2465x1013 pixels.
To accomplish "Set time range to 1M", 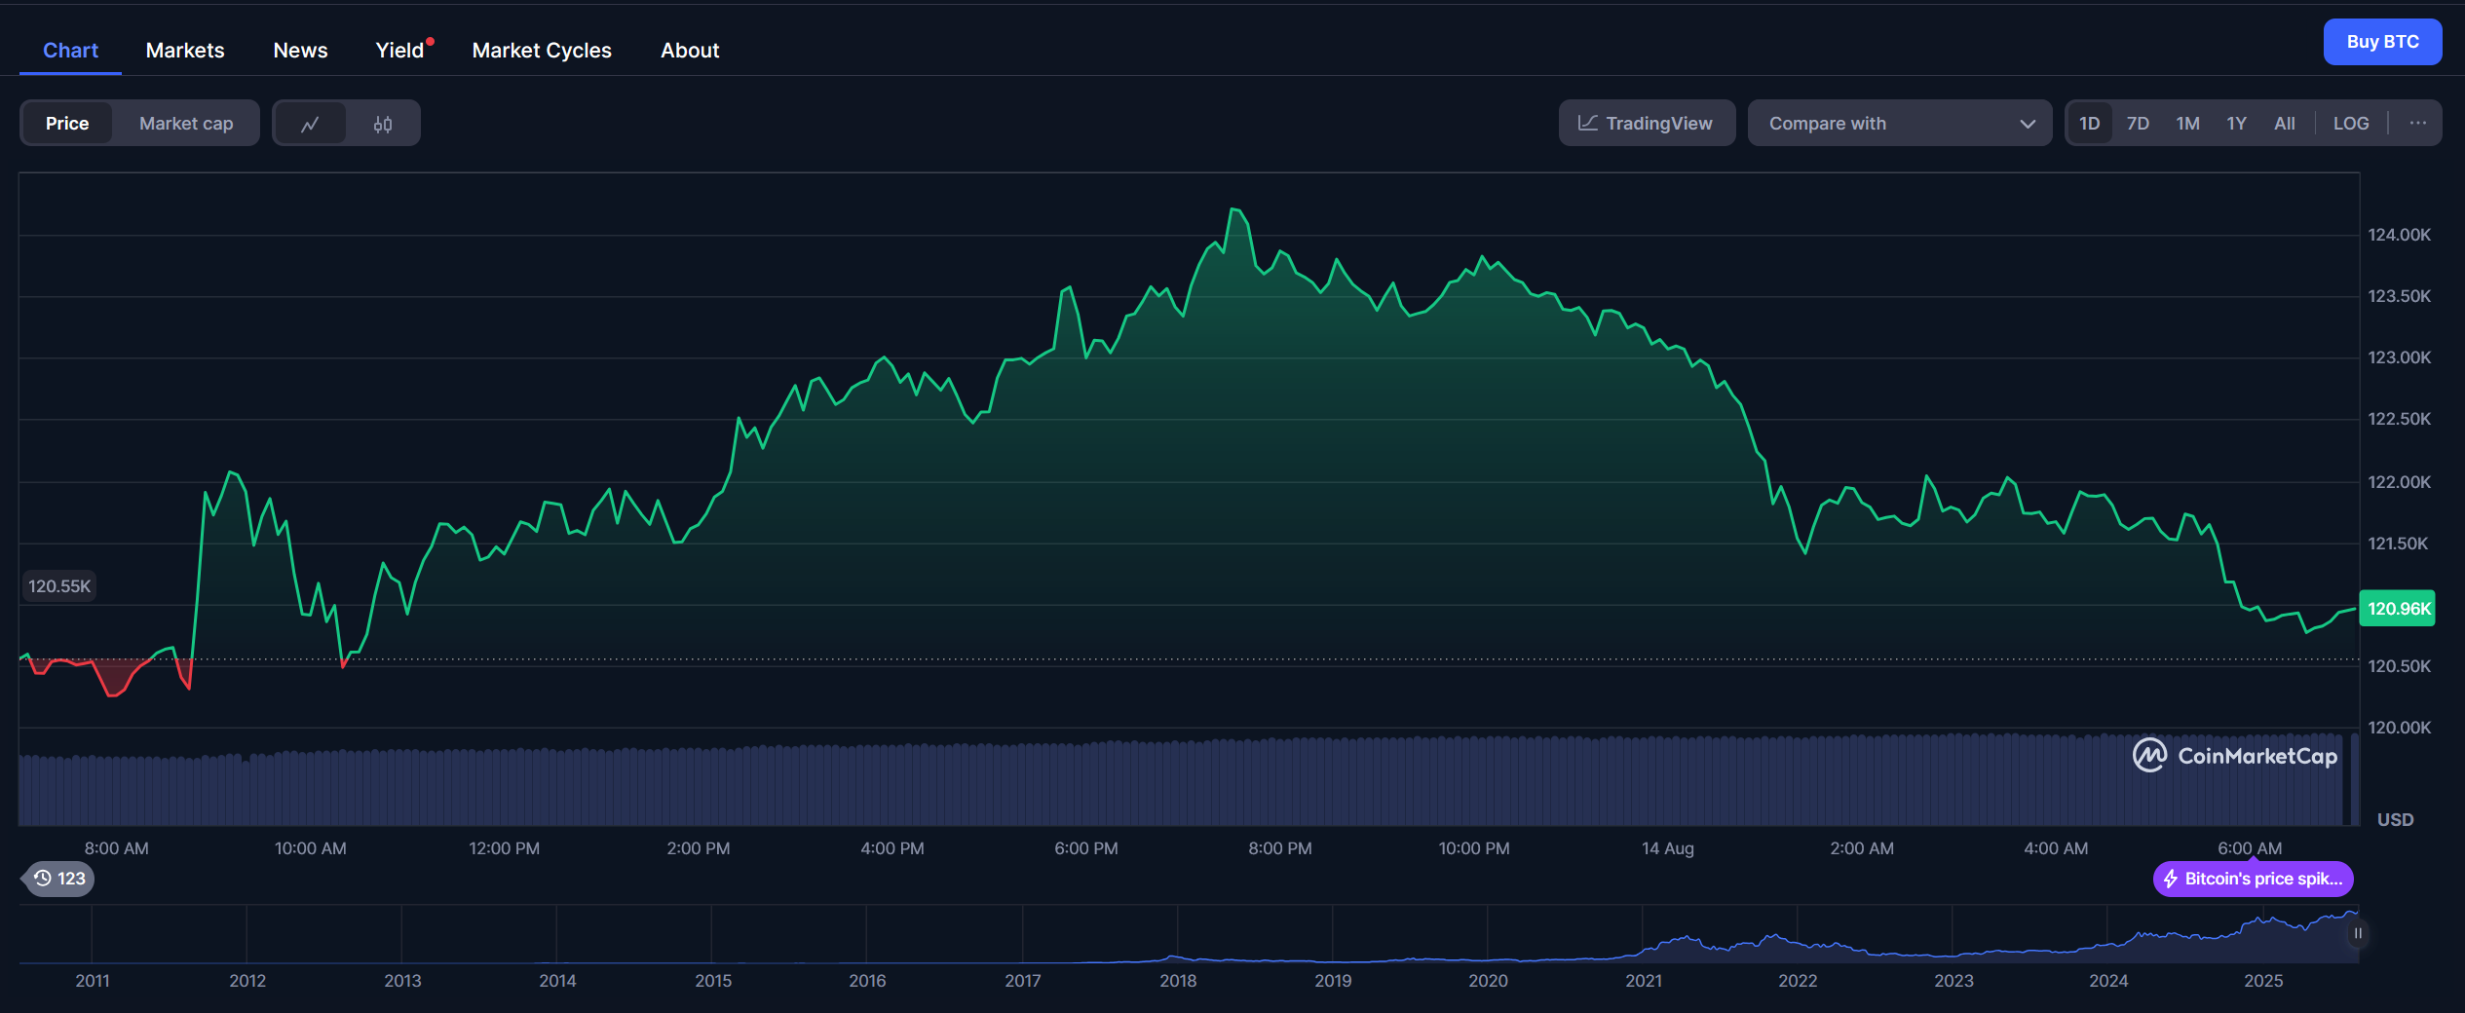I will [x=2187, y=124].
